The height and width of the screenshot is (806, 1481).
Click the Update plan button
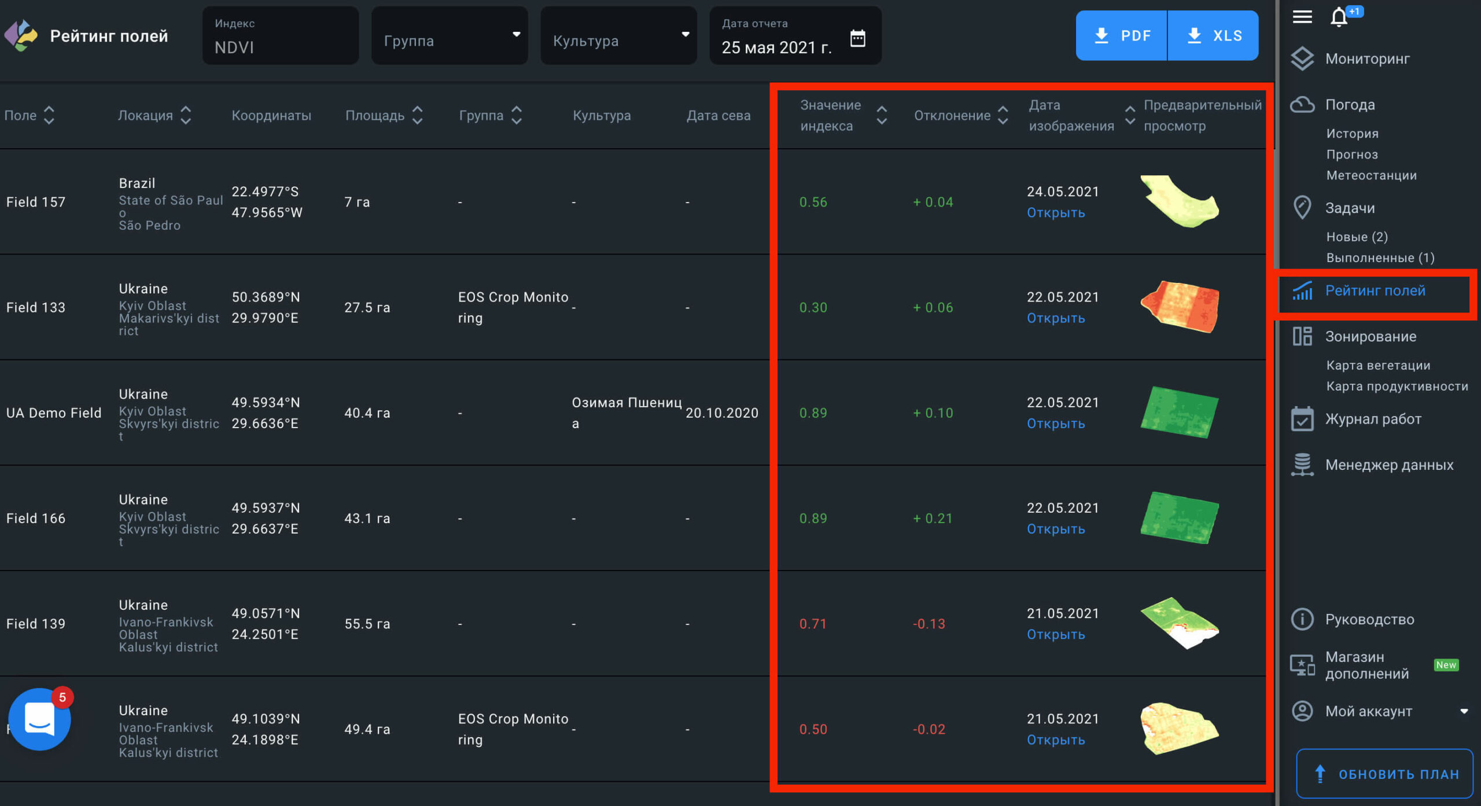[x=1384, y=774]
